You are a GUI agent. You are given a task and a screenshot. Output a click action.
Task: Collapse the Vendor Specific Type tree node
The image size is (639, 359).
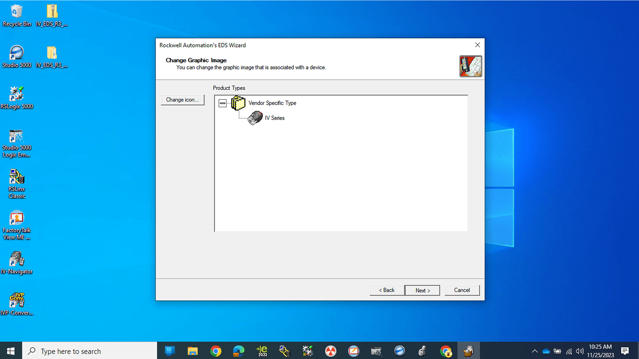pyautogui.click(x=223, y=103)
